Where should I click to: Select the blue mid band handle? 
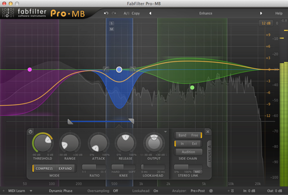point(119,70)
